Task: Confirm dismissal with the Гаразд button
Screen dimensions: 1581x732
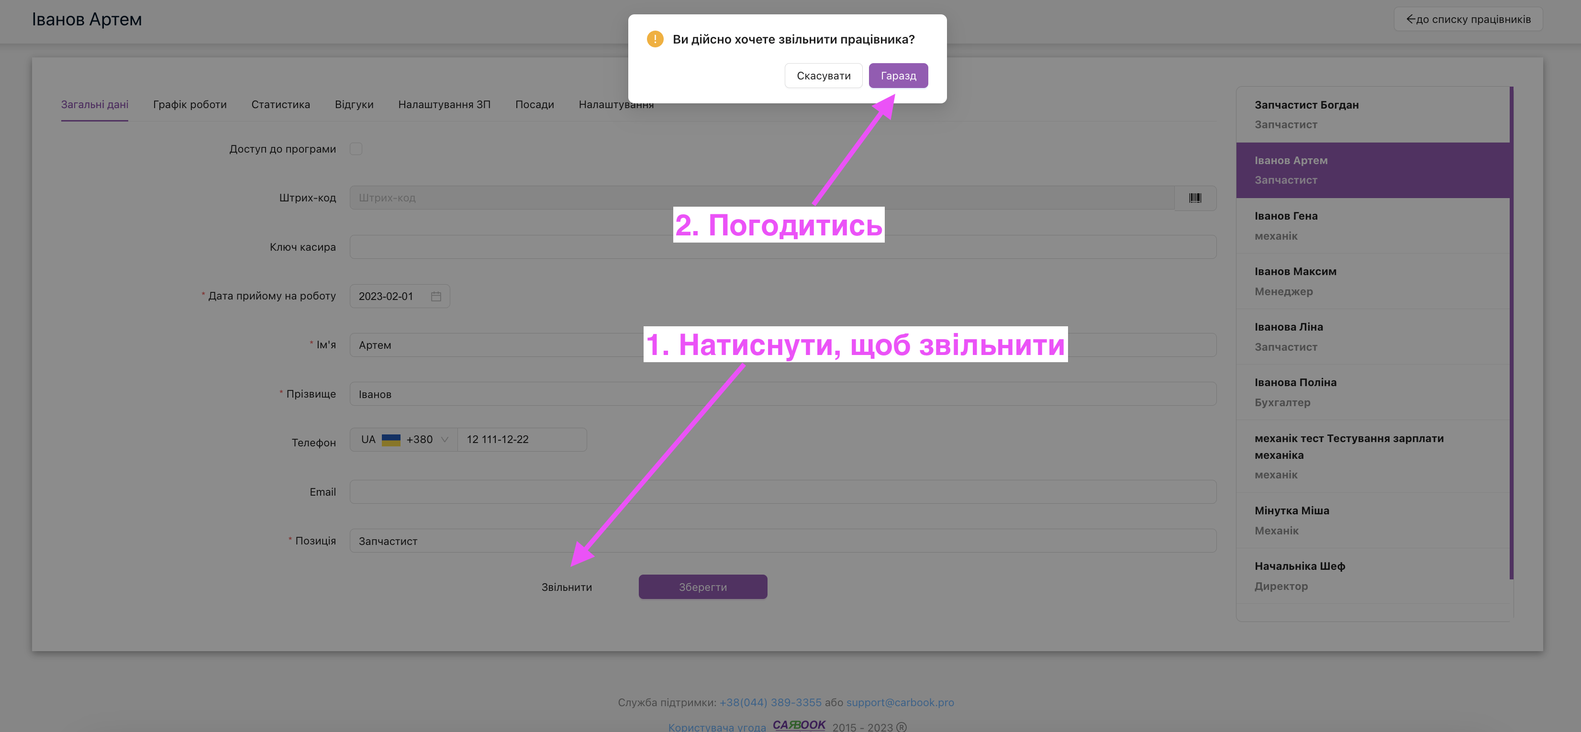Action: 898,76
